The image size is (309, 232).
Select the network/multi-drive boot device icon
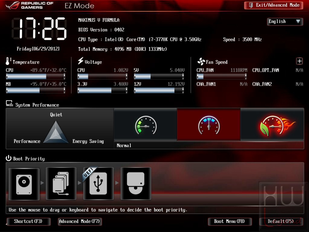[61, 184]
